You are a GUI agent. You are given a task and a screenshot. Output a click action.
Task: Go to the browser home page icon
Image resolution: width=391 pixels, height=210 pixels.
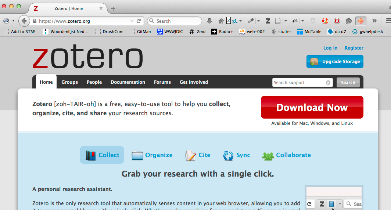tap(221, 21)
